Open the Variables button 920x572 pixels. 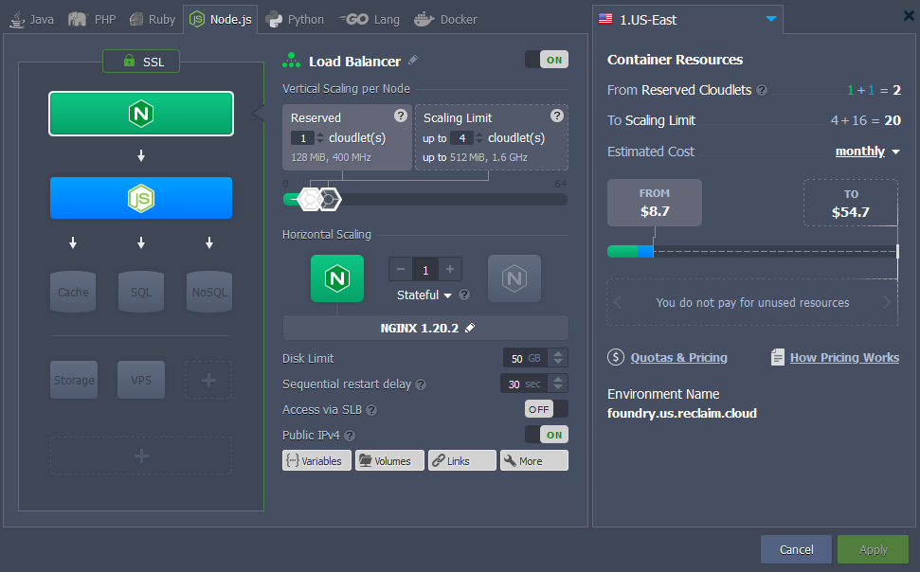pos(316,460)
